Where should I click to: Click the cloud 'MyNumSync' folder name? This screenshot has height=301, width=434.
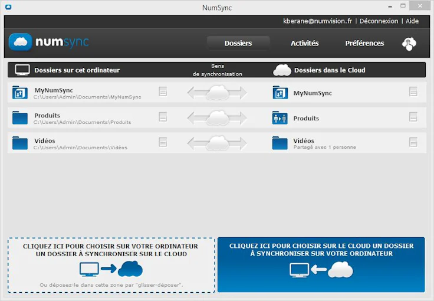tap(313, 93)
